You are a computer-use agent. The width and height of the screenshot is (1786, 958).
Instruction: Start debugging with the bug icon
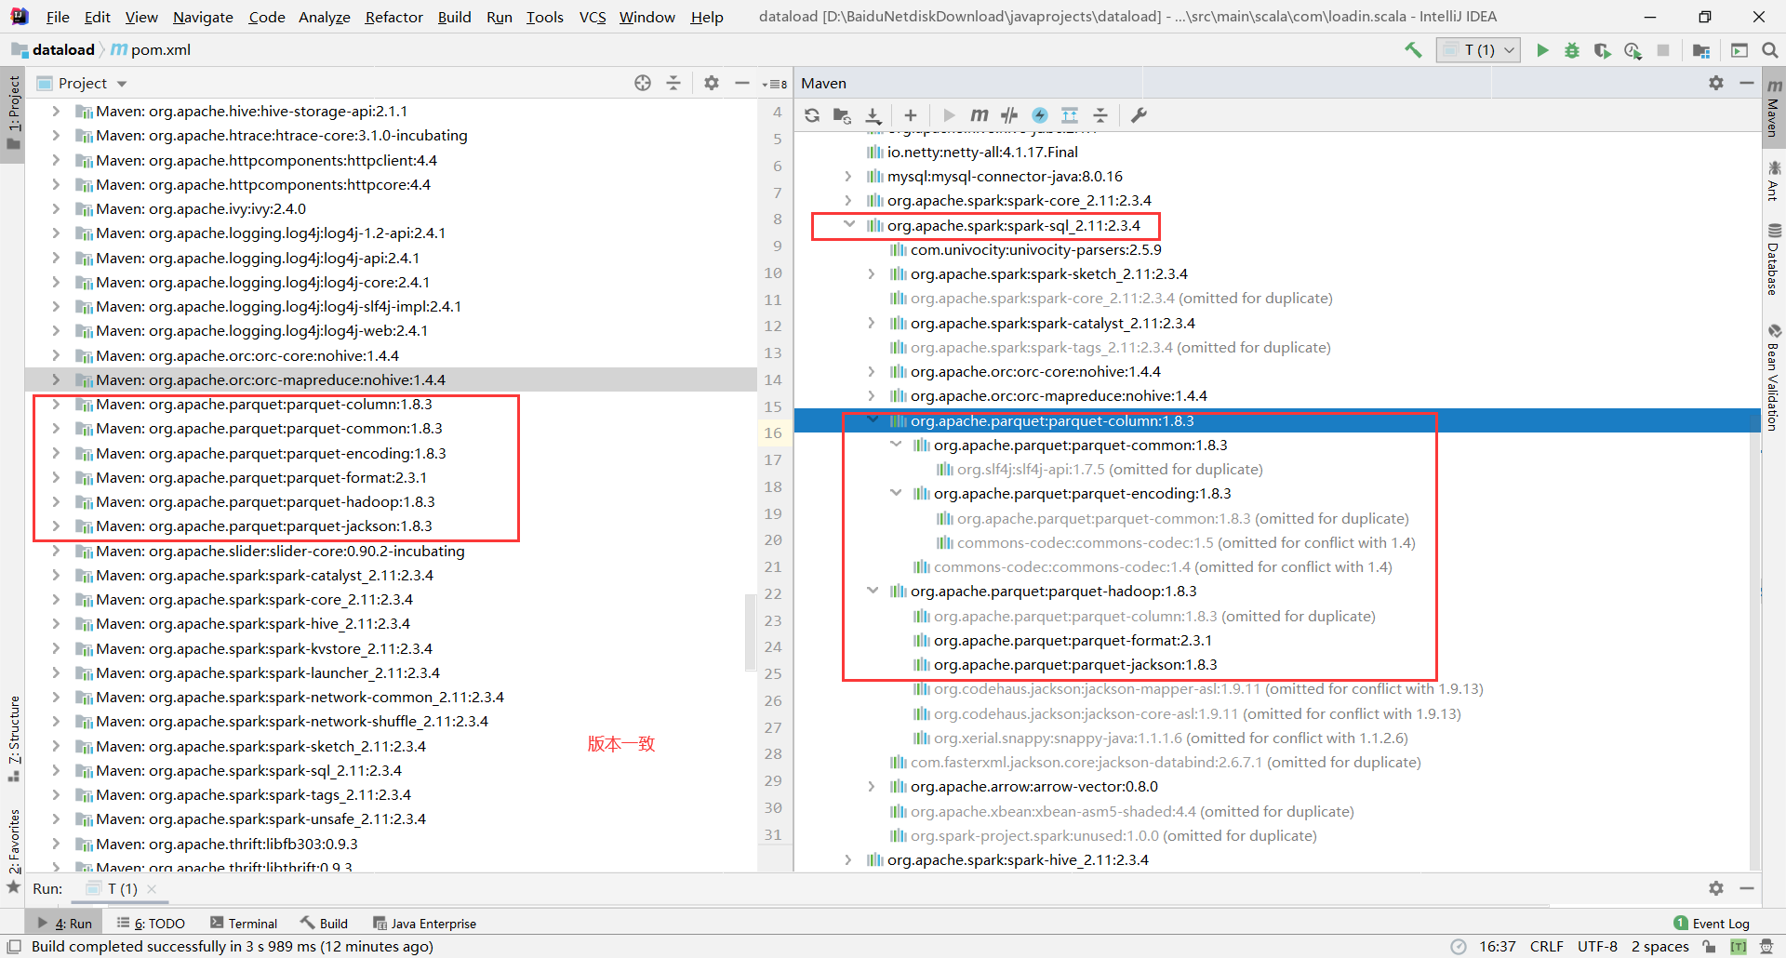pyautogui.click(x=1572, y=50)
